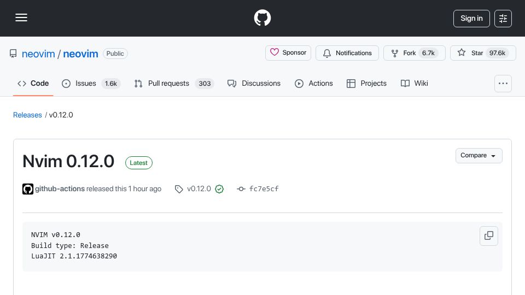Click the Notifications bell button
Viewport: 525px width, 295px height.
[347, 53]
